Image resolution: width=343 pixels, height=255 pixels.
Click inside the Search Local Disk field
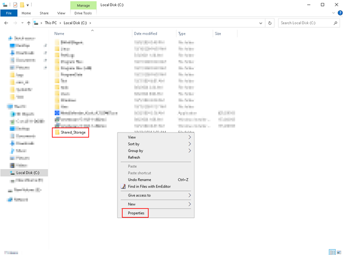tap(305, 23)
